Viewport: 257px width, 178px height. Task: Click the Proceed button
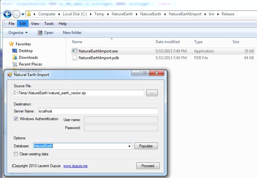148,166
